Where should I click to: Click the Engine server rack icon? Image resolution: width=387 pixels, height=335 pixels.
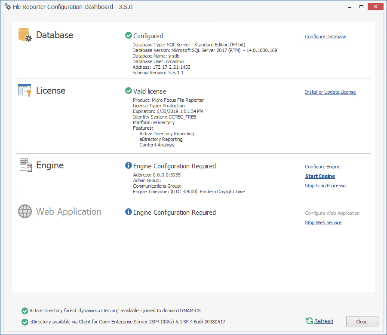click(x=25, y=165)
